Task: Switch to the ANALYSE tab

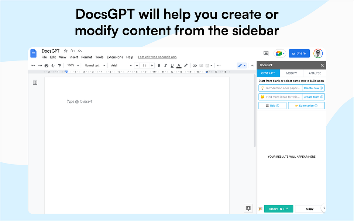Action: tap(315, 73)
